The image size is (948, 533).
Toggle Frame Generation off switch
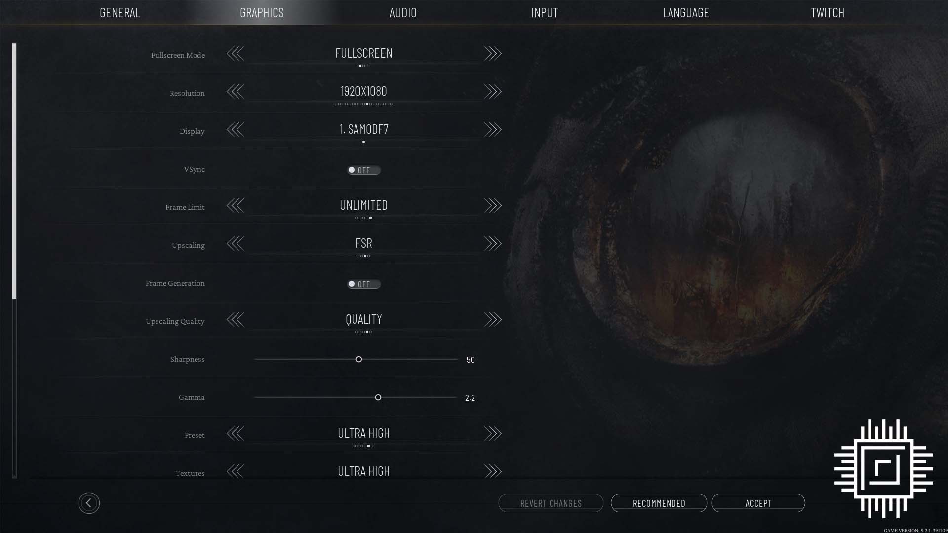363,283
